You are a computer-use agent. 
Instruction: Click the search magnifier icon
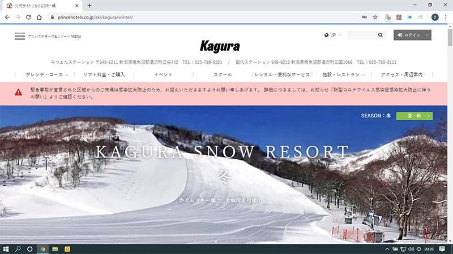(380, 35)
